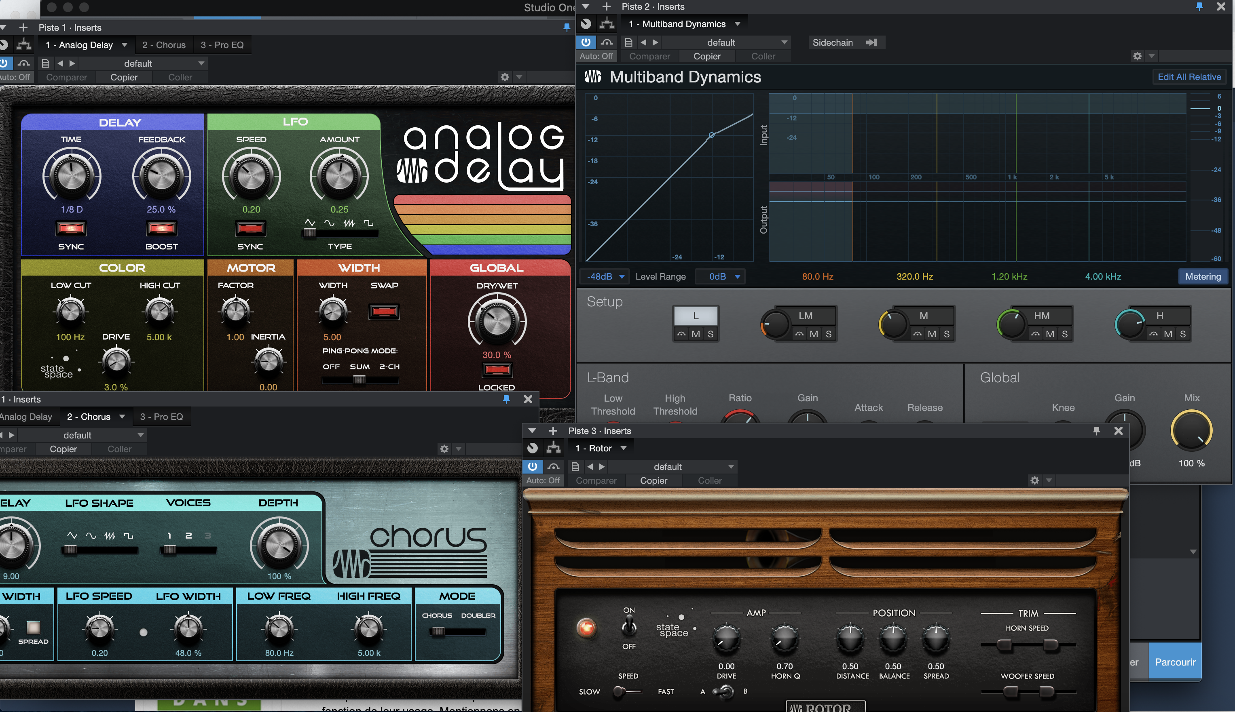Bypass the M band
The height and width of the screenshot is (712, 1235).
click(917, 334)
